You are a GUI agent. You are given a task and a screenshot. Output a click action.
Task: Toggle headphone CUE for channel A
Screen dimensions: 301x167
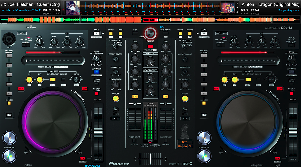(x=135, y=97)
